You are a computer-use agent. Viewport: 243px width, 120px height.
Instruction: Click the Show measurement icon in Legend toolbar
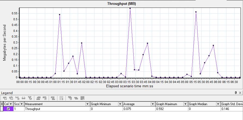(5, 98)
